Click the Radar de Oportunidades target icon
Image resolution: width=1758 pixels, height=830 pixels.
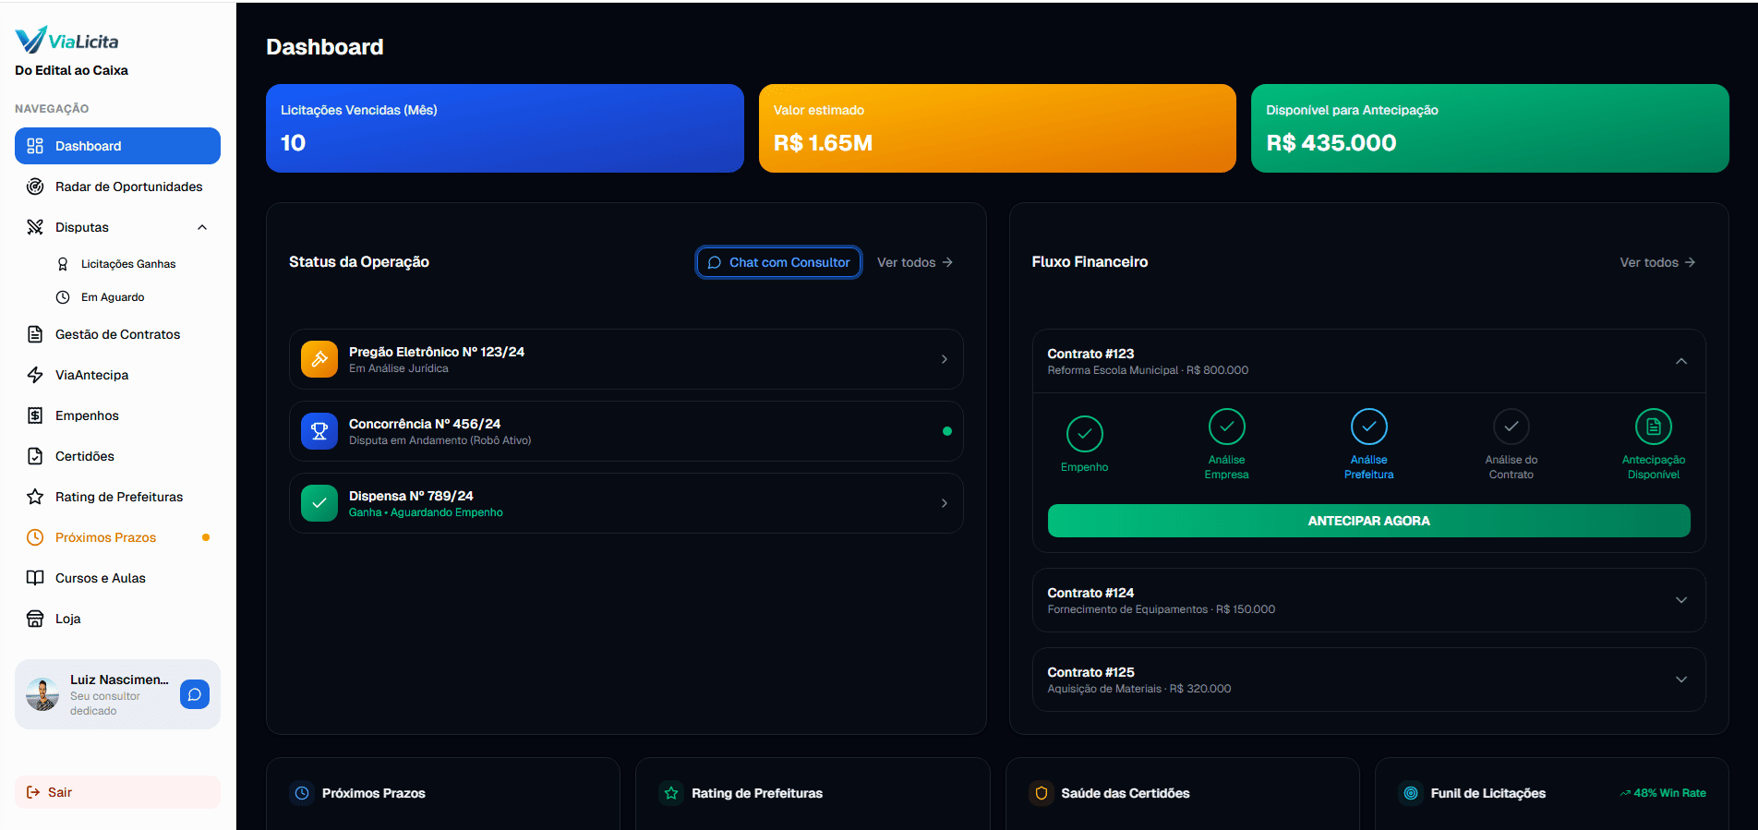(35, 186)
